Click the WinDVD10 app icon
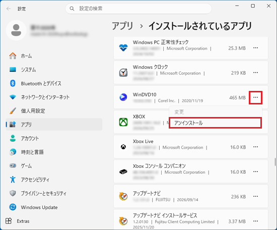The image size is (277, 230). (123, 97)
